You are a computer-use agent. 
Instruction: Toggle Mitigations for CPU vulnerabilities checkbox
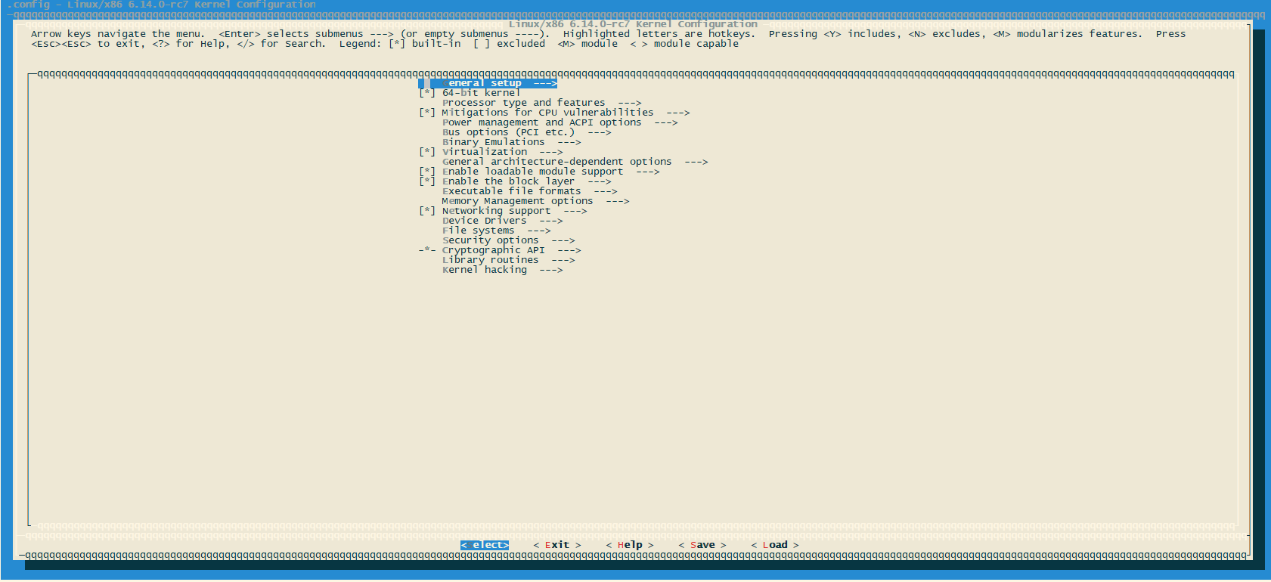(x=427, y=113)
